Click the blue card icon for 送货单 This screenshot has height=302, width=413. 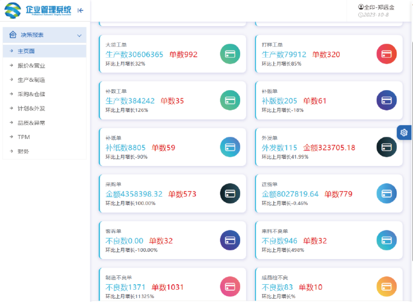click(387, 193)
